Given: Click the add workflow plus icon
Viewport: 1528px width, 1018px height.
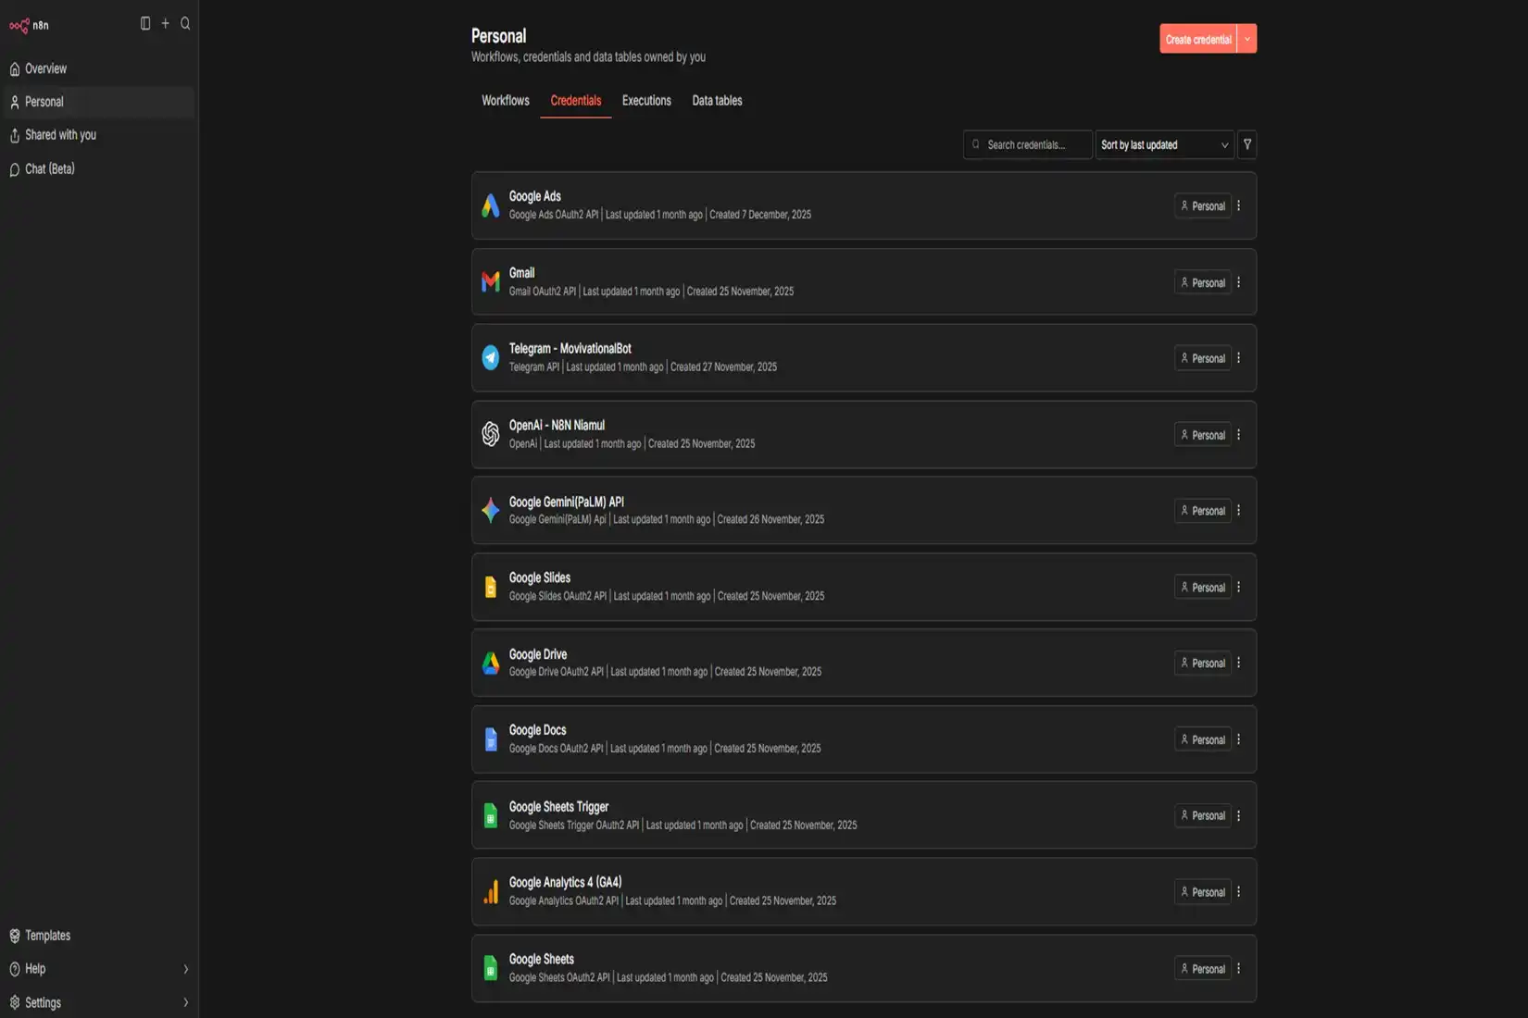Looking at the screenshot, I should pos(165,24).
